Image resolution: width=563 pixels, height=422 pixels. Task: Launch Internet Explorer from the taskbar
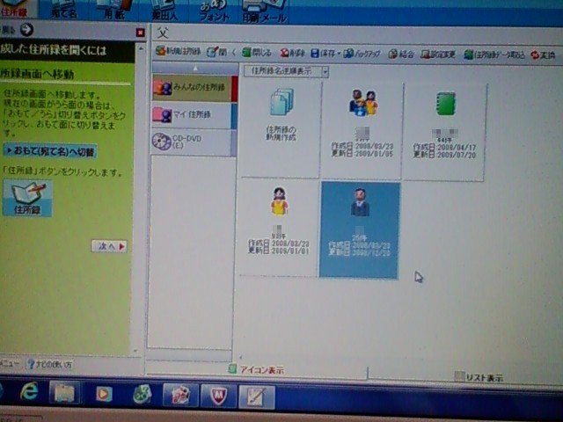click(29, 392)
